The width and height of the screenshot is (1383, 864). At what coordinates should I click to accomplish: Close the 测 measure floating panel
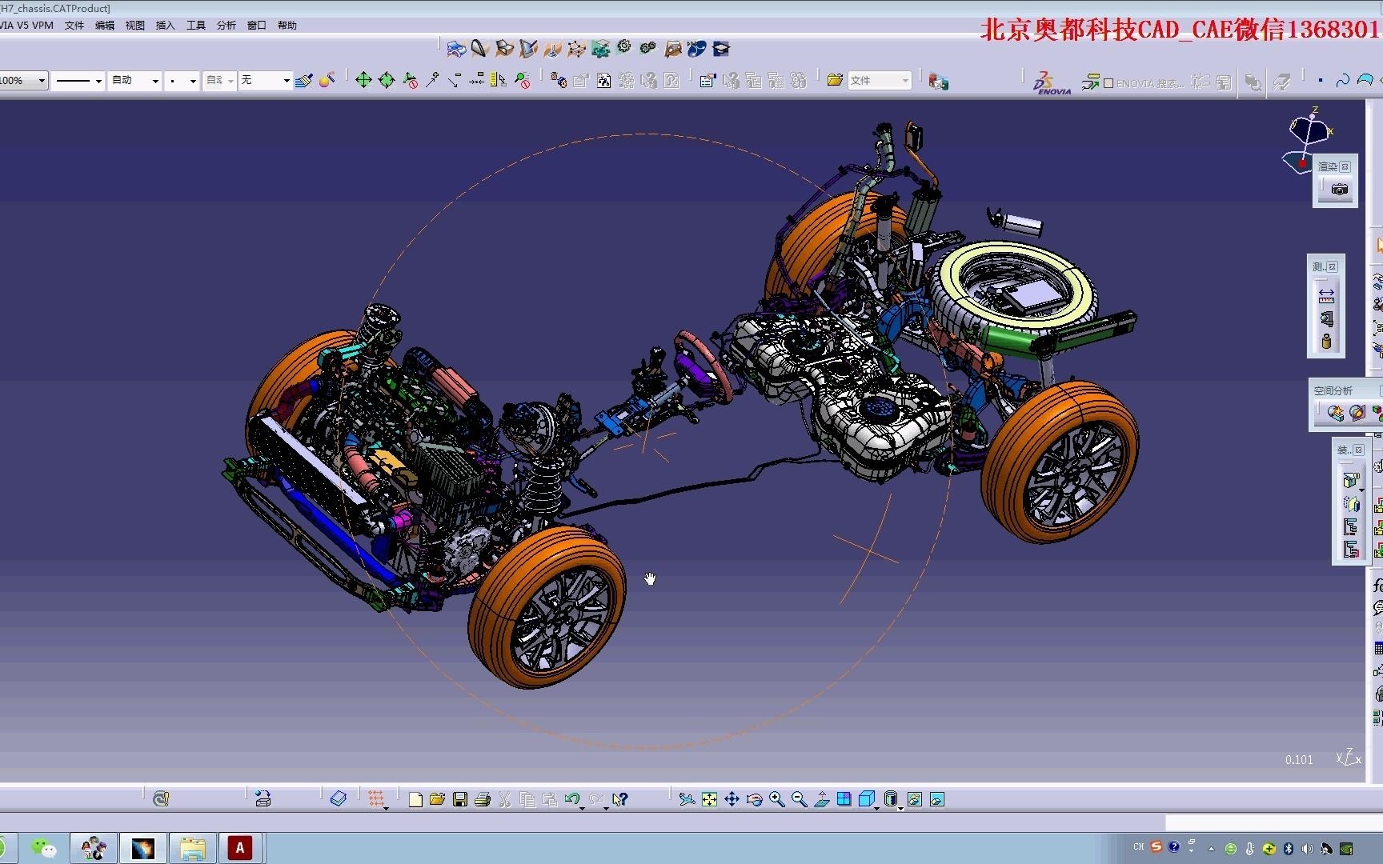tap(1333, 266)
